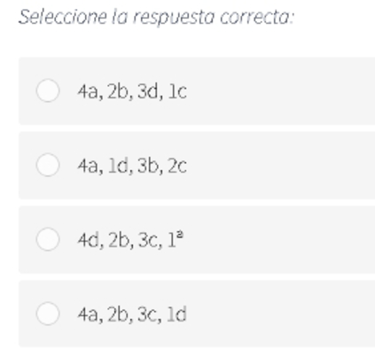Select the first answer's unchecked circle
The height and width of the screenshot is (349, 375).
click(x=48, y=90)
